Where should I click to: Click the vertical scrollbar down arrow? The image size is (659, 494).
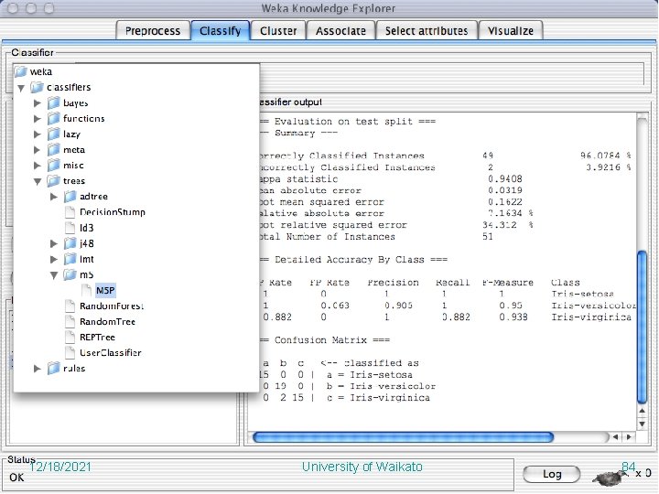(642, 424)
